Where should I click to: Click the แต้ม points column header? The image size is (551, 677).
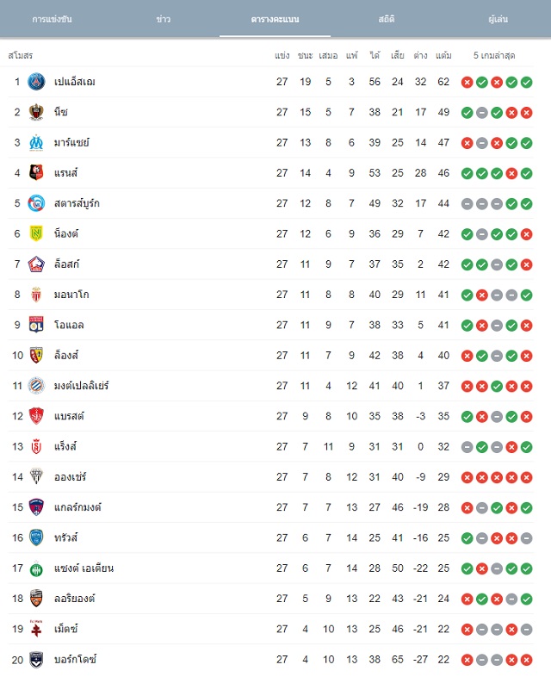(x=443, y=55)
